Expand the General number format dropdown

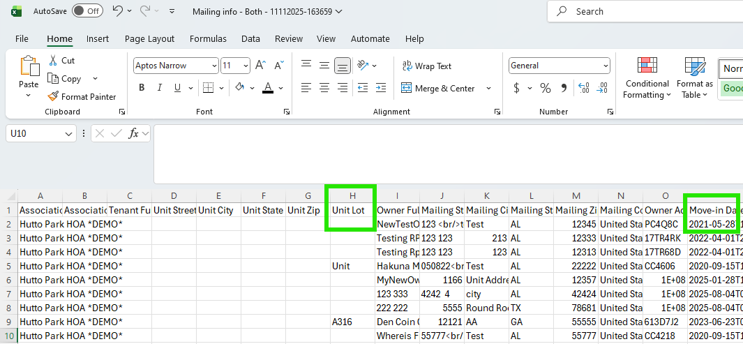pyautogui.click(x=605, y=66)
